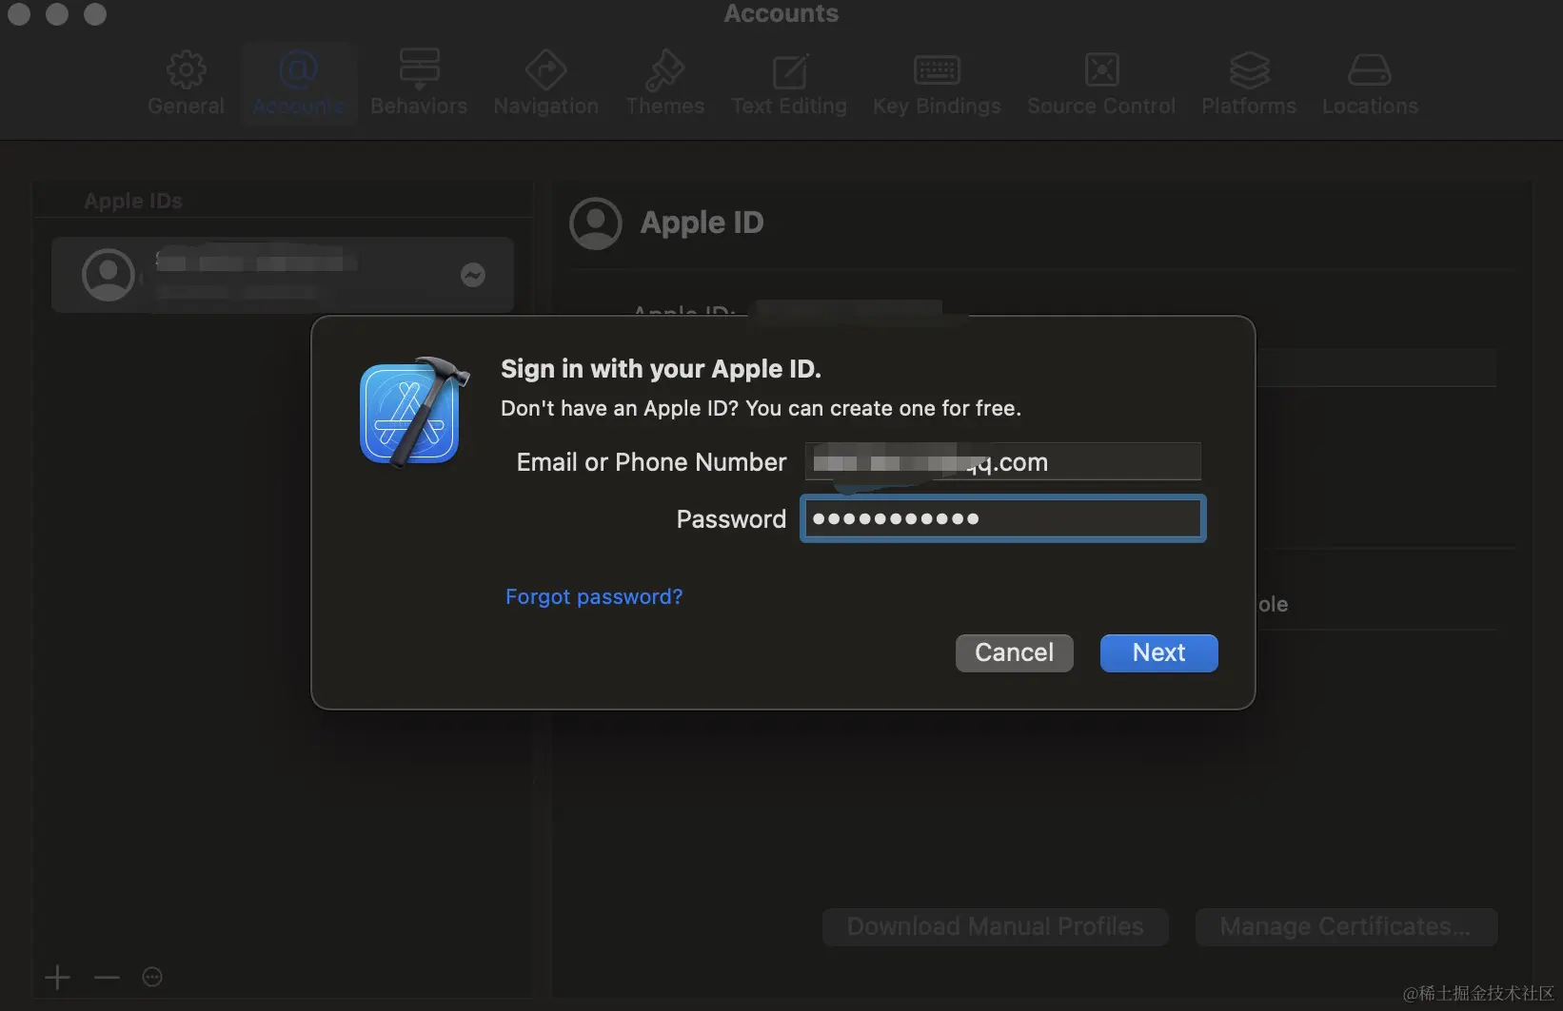Cancel the Apple ID sign-in dialog

point(1014,652)
